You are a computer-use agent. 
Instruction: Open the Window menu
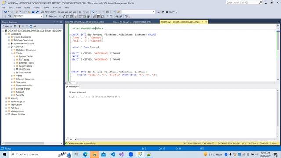click(x=57, y=7)
